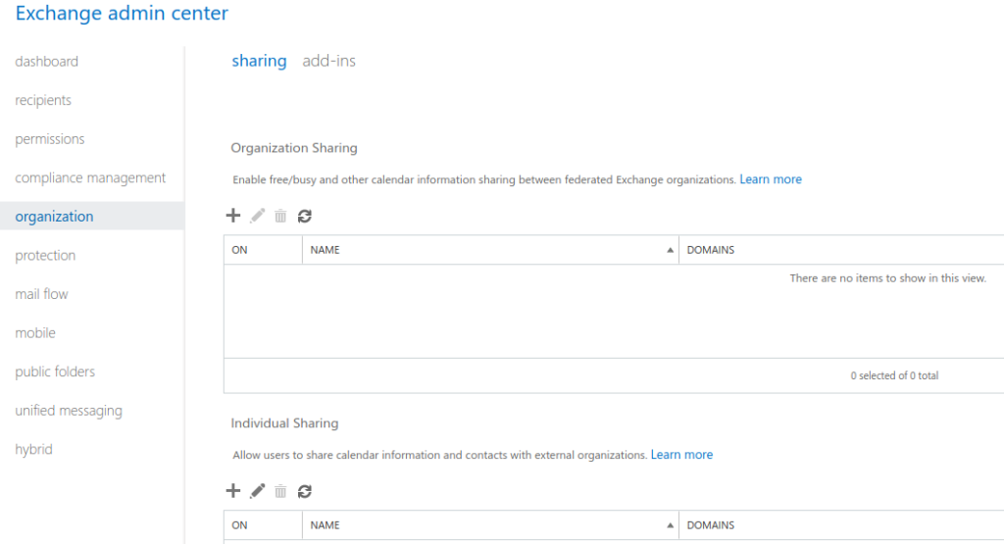Open mail flow section

click(41, 294)
